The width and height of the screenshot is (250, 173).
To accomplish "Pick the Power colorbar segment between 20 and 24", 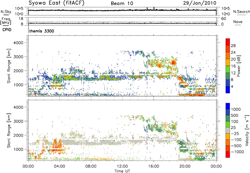I will point(228,56).
